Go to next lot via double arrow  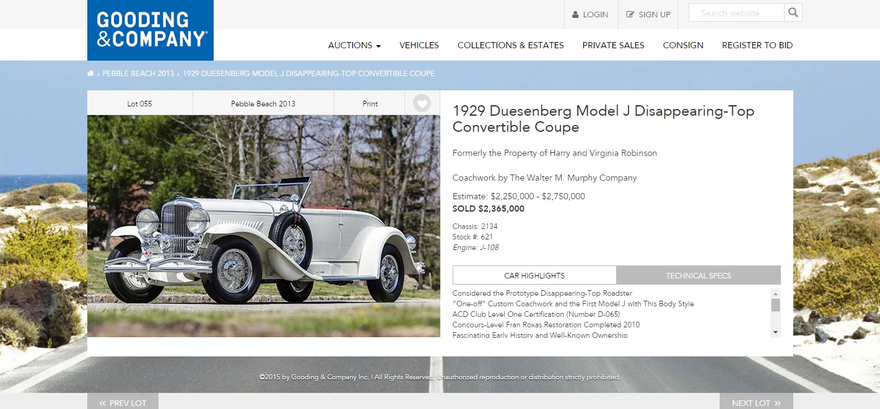coord(777,403)
